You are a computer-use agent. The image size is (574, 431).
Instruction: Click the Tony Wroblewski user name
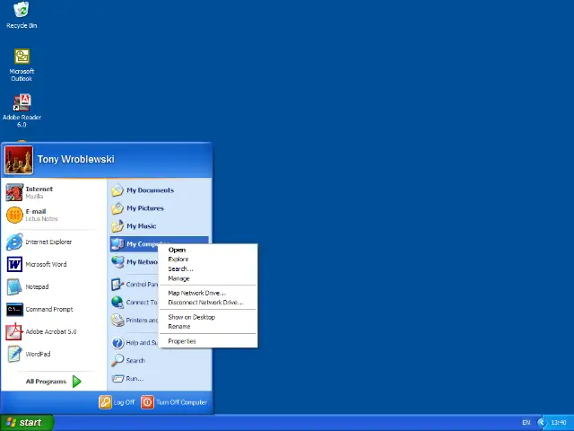(x=75, y=160)
